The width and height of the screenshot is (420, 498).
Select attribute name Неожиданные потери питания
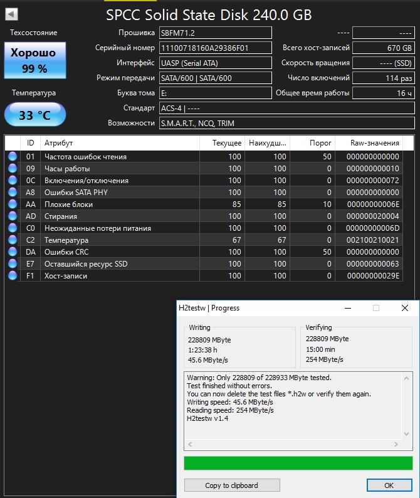tap(98, 228)
